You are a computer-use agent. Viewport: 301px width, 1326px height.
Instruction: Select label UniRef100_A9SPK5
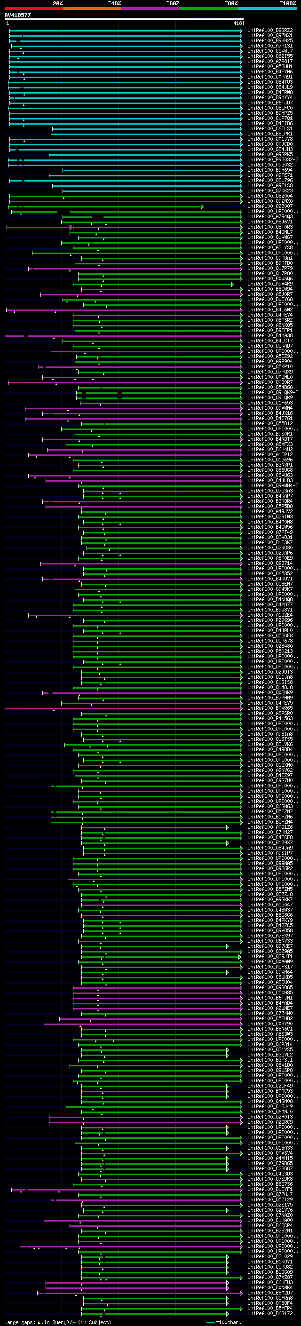point(270,154)
